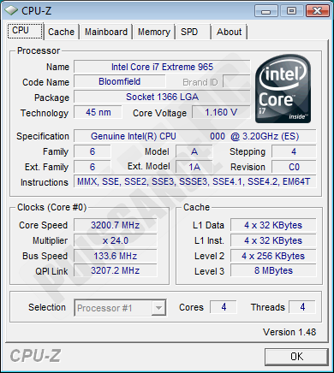The height and width of the screenshot is (373, 334).
Task: Click the Code Name value Bloomfield
Action: click(x=119, y=81)
